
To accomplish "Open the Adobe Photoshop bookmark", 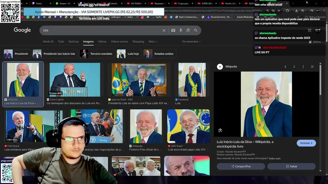I will (x=243, y=17).
